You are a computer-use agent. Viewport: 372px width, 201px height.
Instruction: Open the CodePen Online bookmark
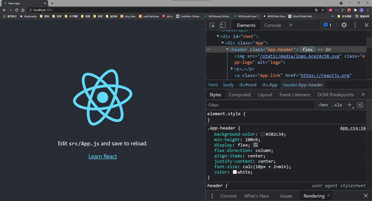[189, 16]
